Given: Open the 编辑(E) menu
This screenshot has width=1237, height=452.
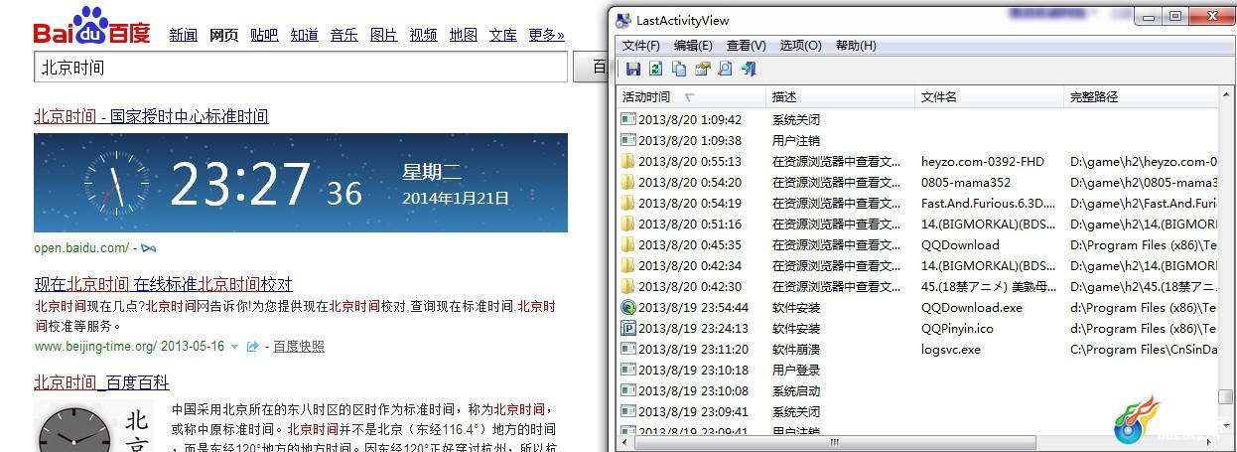Looking at the screenshot, I should point(693,46).
